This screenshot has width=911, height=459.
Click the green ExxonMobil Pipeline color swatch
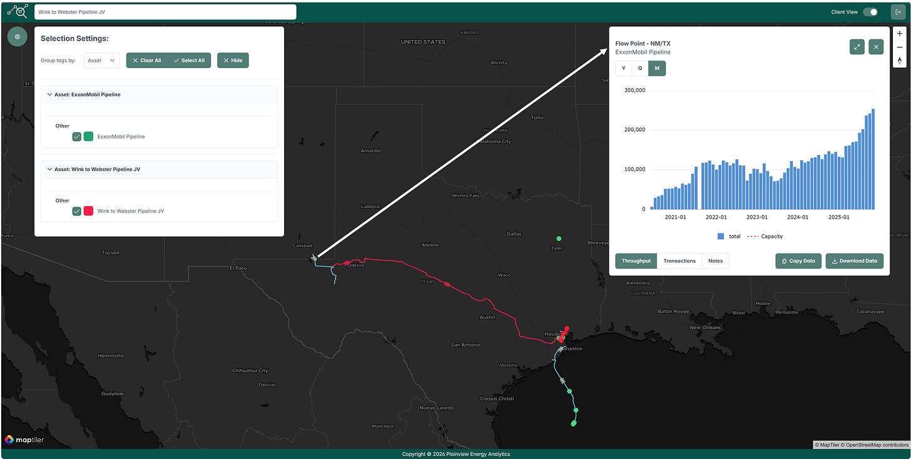pos(88,136)
